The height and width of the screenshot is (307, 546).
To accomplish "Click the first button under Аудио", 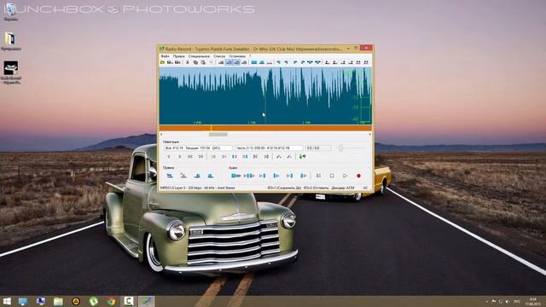I will point(235,176).
